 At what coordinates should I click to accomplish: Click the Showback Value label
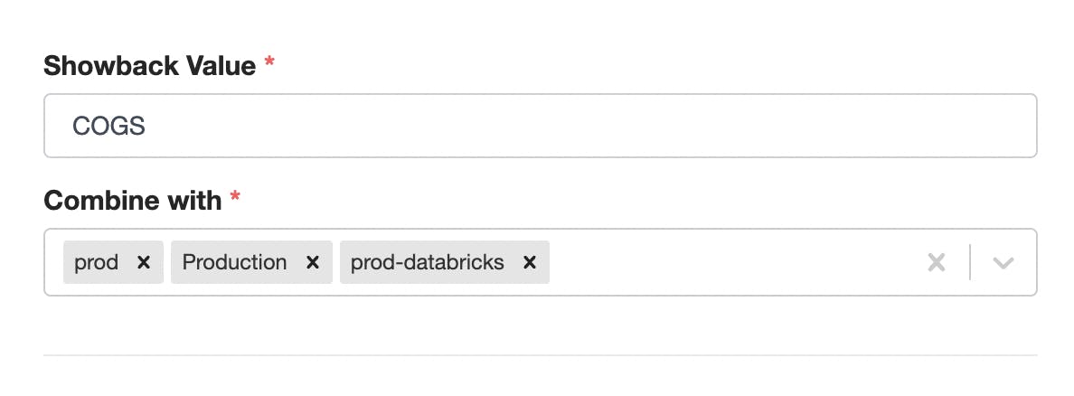[x=150, y=66]
